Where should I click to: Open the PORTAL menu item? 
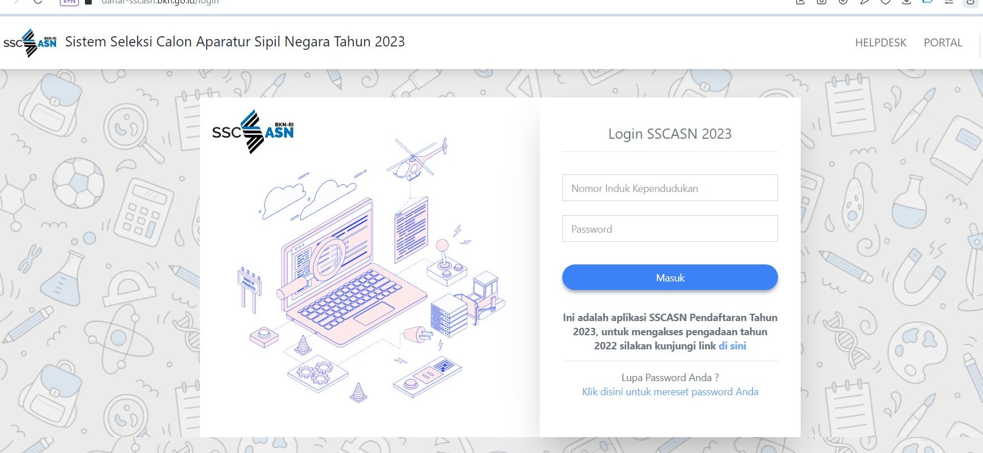click(943, 42)
